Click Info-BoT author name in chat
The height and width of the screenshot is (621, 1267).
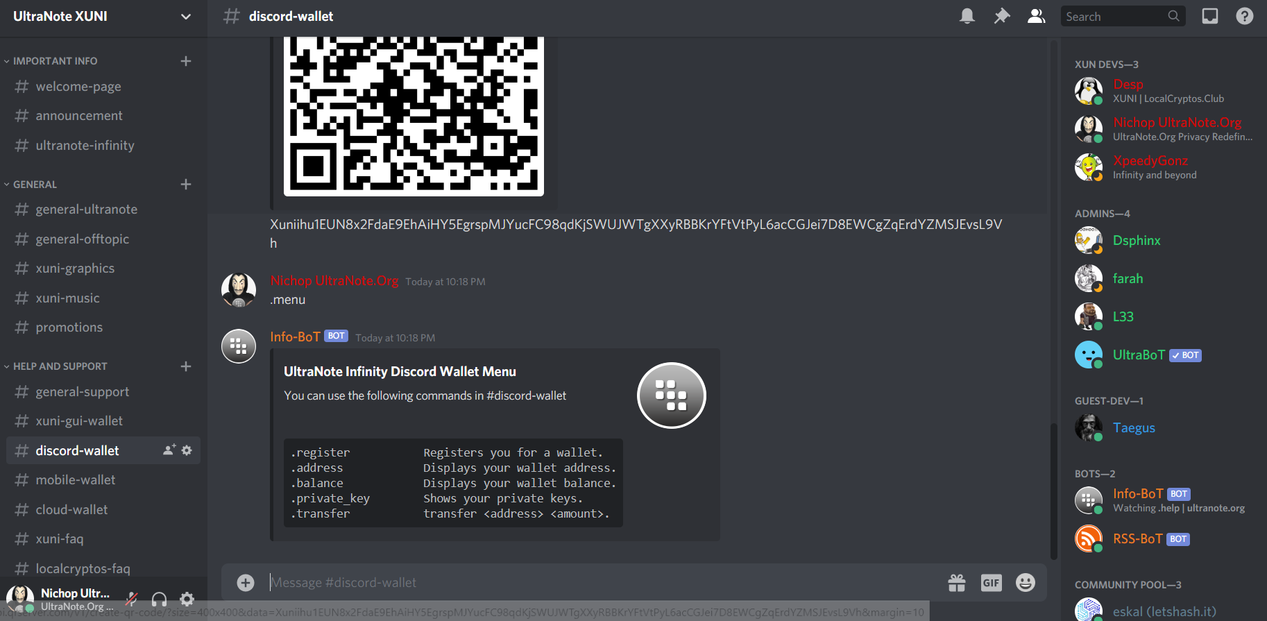[295, 337]
